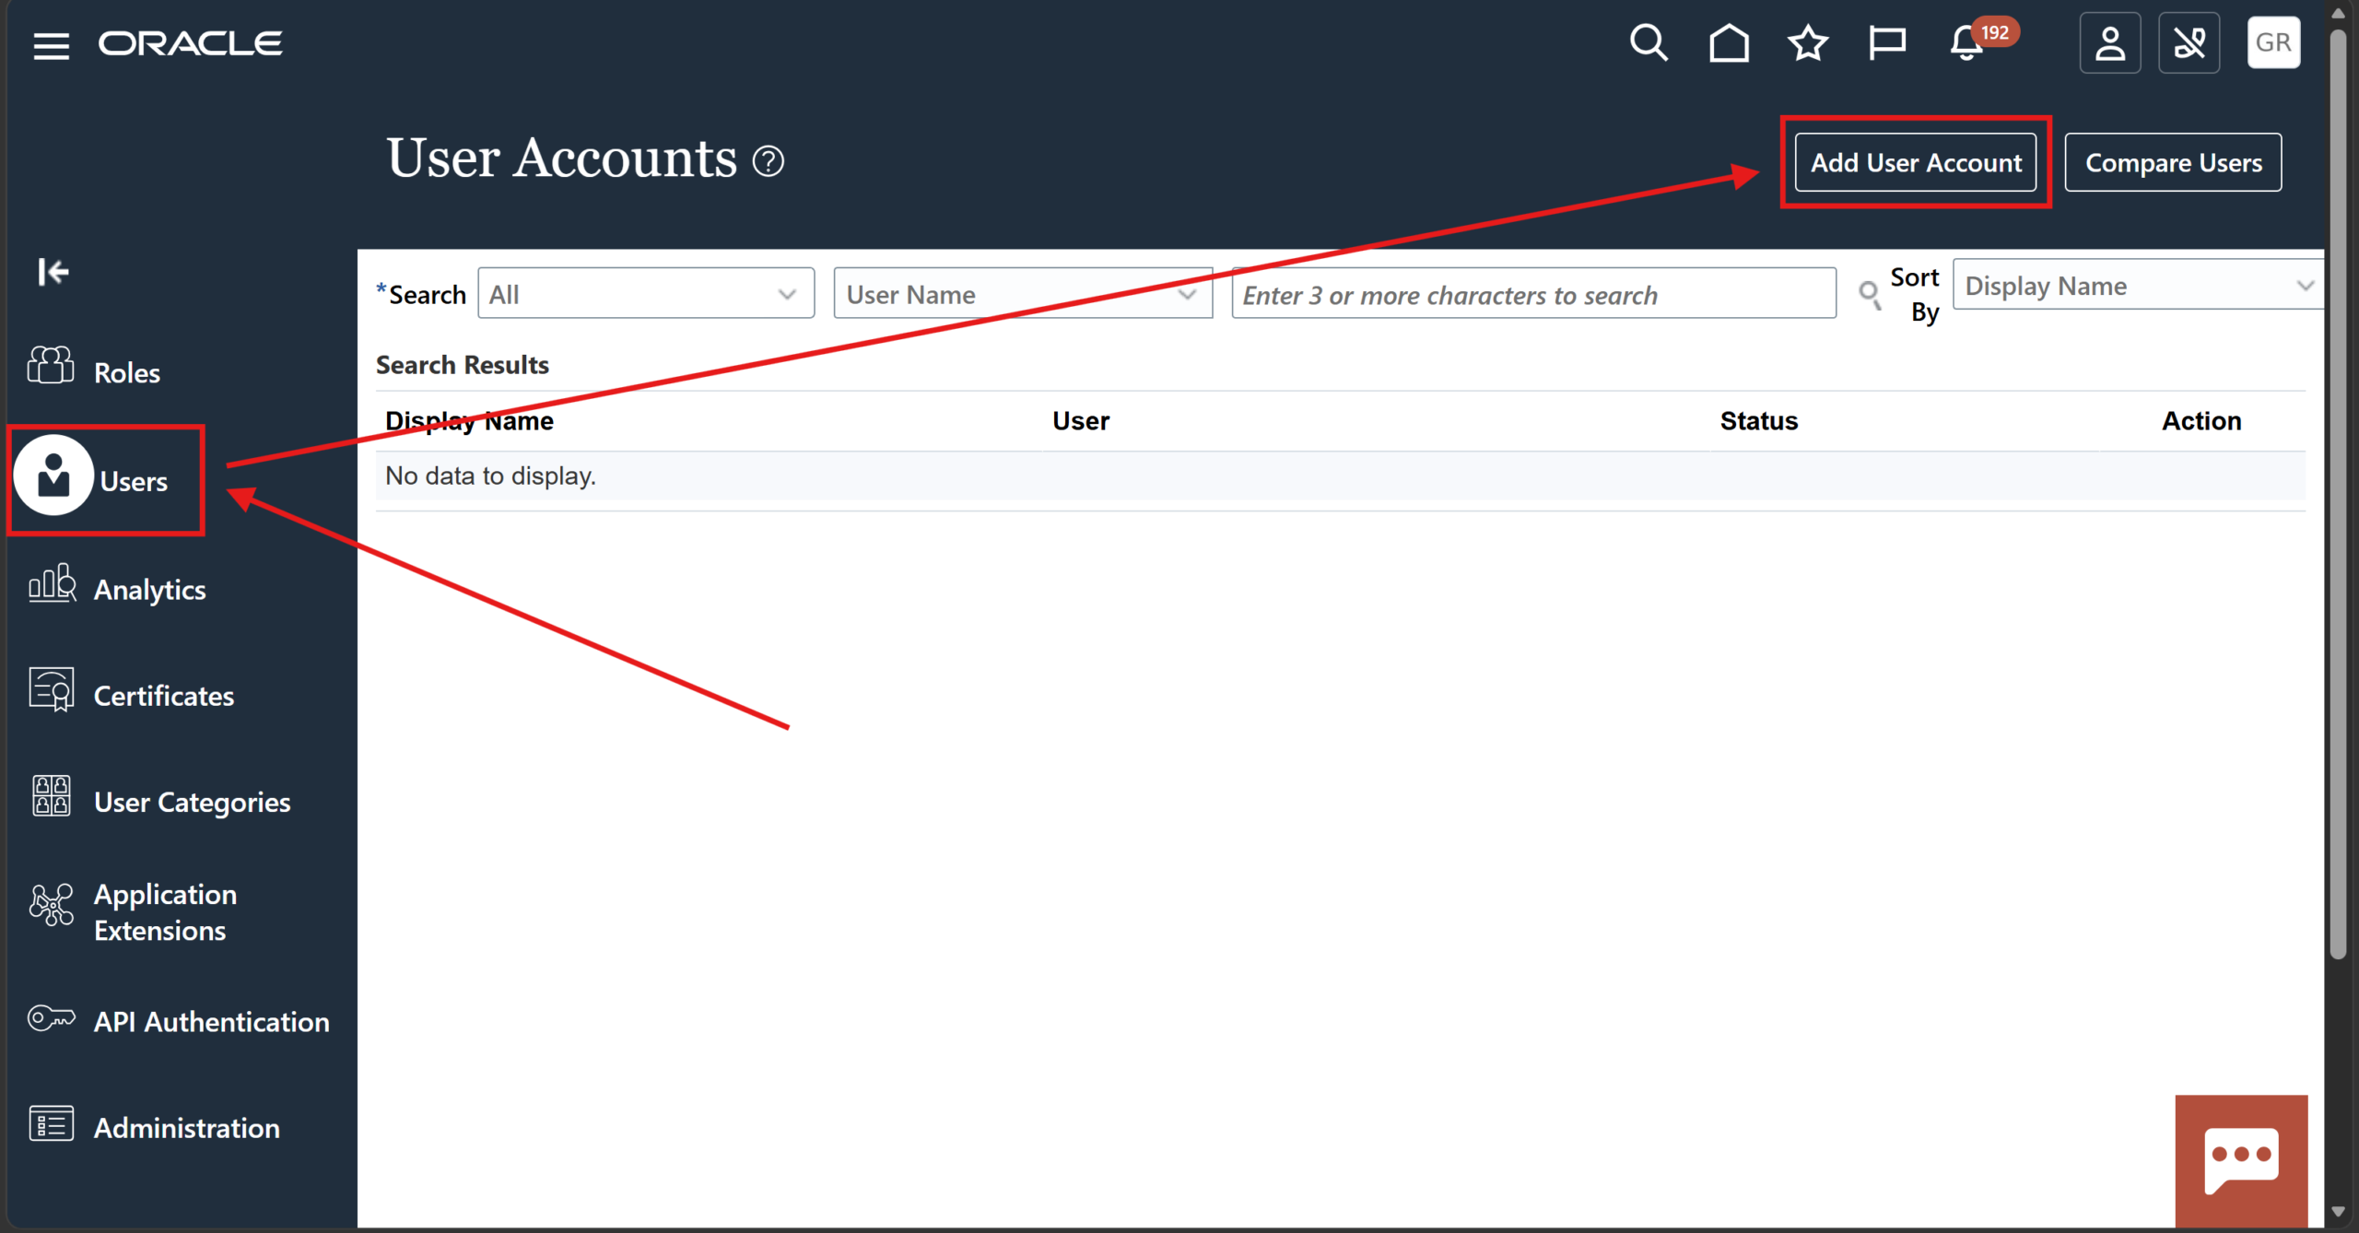Expand the User Name search field dropdown
This screenshot has height=1233, width=2359.
coord(1023,293)
